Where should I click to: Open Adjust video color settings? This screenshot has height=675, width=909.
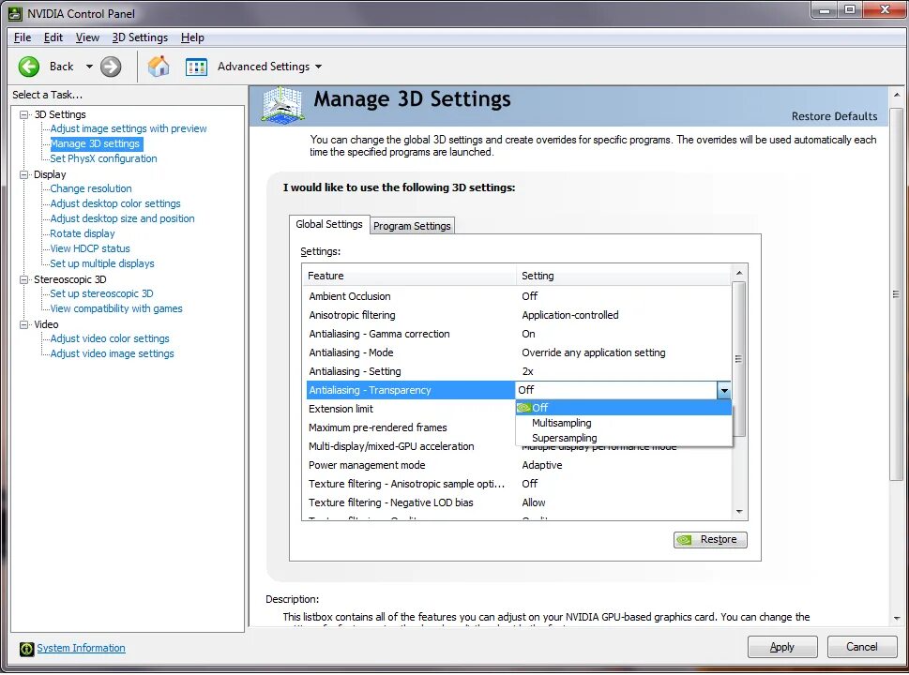click(110, 339)
